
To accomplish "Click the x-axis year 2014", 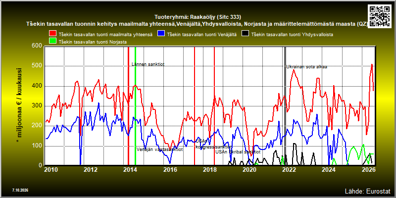I will [130, 170].
